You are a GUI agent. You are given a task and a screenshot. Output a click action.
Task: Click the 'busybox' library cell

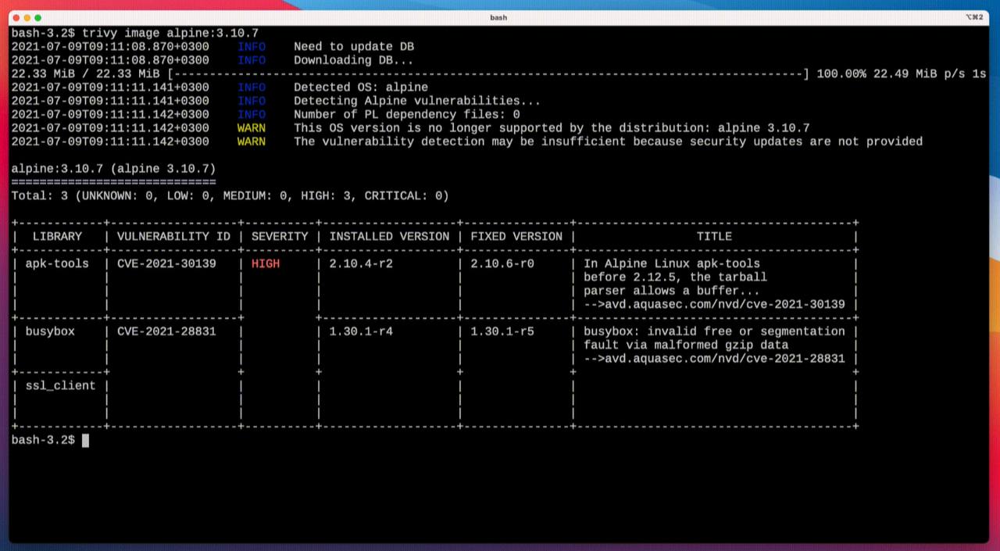(x=50, y=331)
